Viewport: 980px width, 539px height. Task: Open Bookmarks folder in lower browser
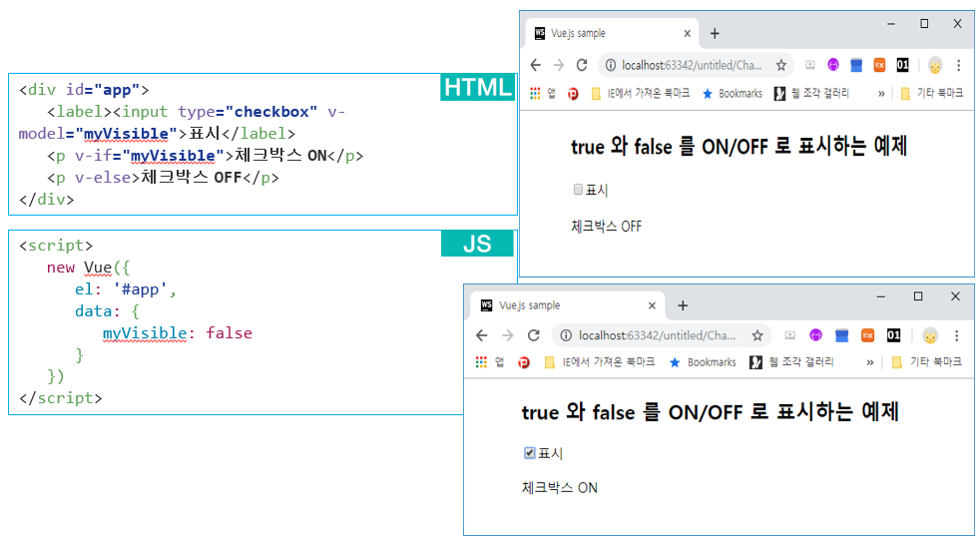(702, 362)
